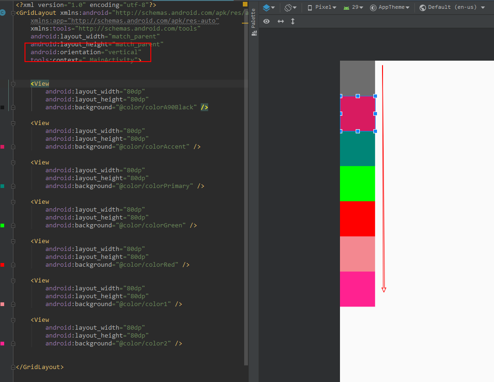The image size is (494, 382).
Task: Collapse the colorRed View block
Action: click(13, 241)
